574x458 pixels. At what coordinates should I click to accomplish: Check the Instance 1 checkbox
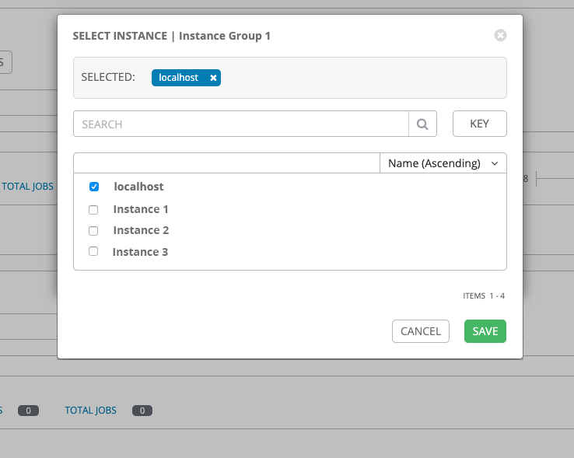click(93, 209)
